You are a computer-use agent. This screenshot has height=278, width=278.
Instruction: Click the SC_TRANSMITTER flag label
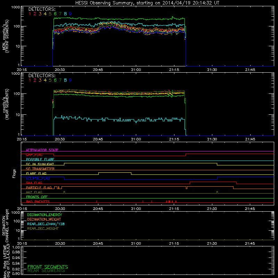pyautogui.click(x=40, y=169)
